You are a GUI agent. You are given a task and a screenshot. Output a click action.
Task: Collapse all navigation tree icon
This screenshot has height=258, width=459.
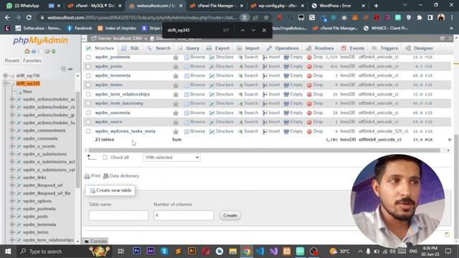click(x=64, y=69)
